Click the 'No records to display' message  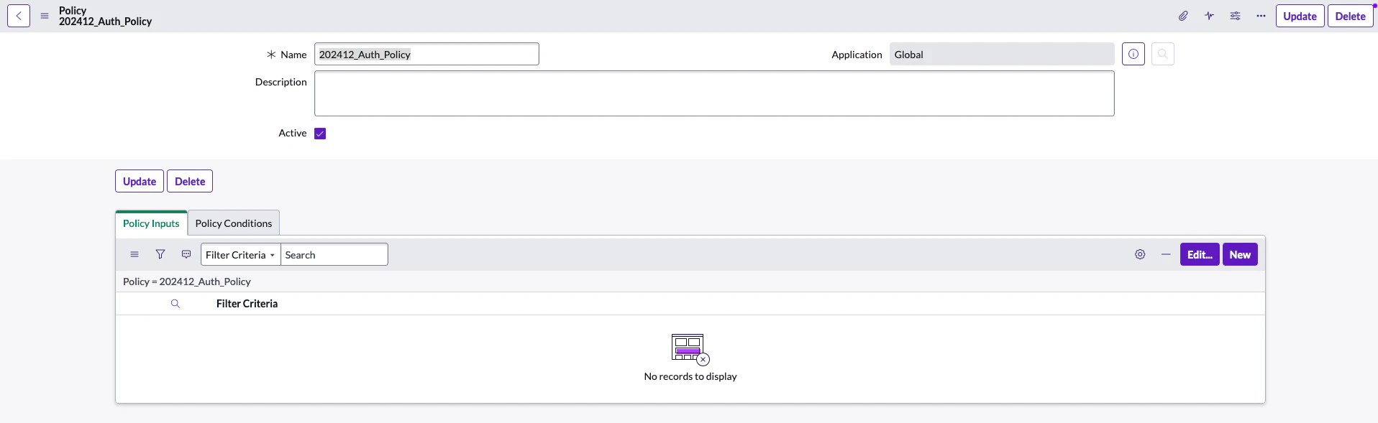(x=690, y=376)
